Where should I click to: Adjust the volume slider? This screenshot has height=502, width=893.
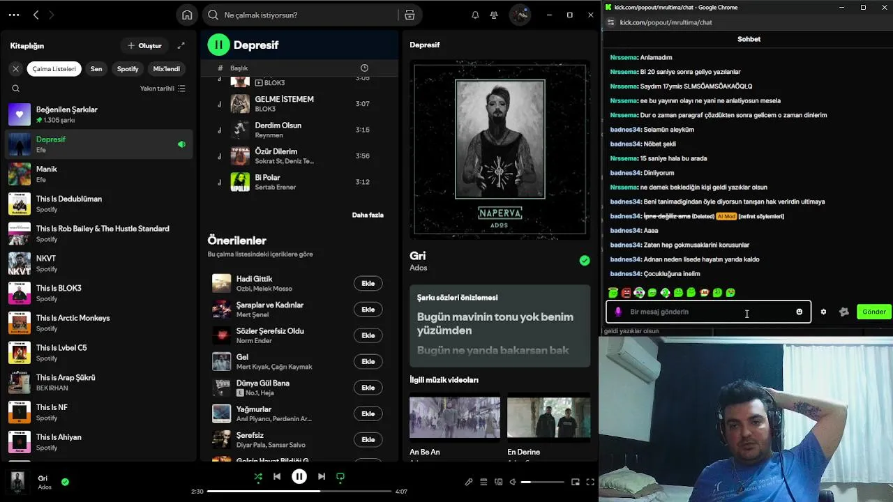click(543, 482)
